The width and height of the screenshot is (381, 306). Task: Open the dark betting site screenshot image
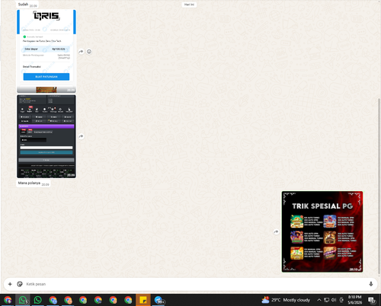(46, 136)
